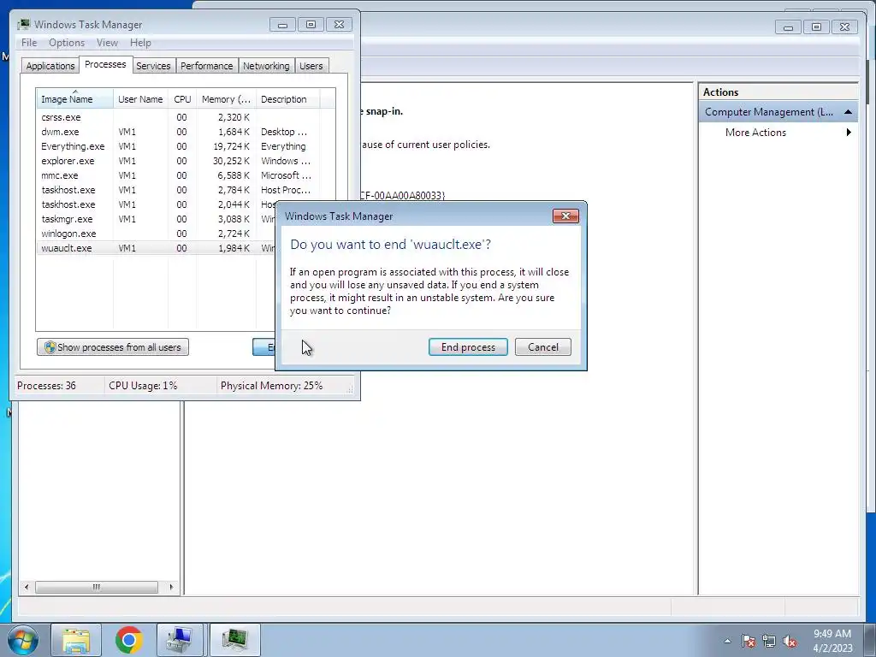876x657 pixels.
Task: Maximize the Windows Task Manager window
Action: click(311, 25)
